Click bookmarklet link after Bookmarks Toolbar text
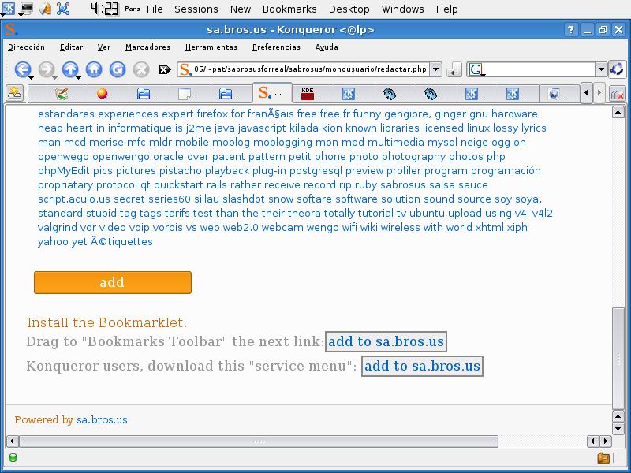The width and height of the screenshot is (631, 473). pos(386,341)
